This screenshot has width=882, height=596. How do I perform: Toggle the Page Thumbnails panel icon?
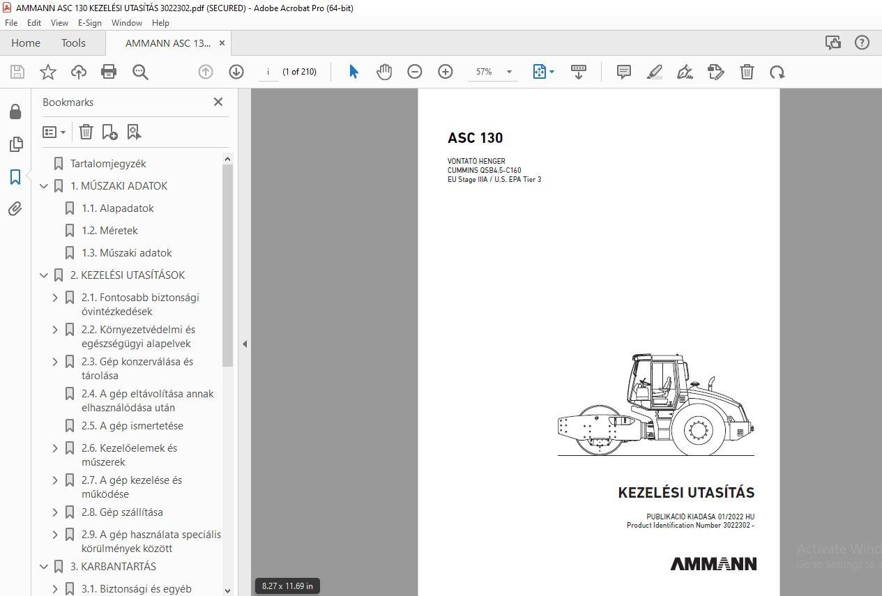15,144
